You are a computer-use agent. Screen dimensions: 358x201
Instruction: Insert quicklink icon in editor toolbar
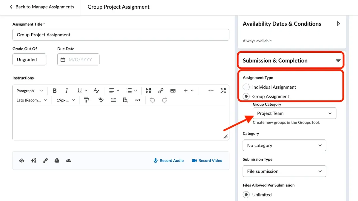(x=161, y=91)
